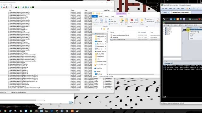
Task: Choose Meterpreter 9 from the Armitage context menu
Action: click(194, 32)
